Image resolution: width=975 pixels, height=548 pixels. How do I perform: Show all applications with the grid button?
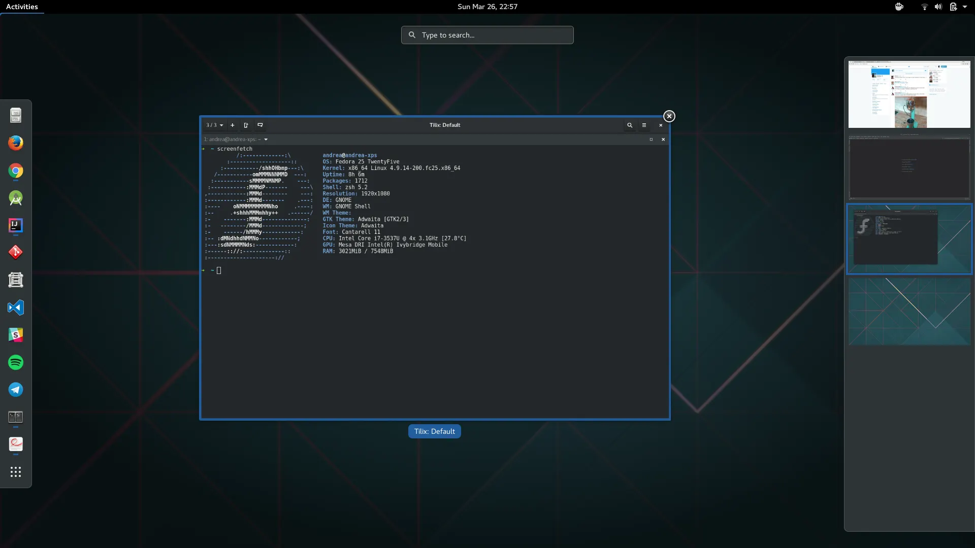(x=16, y=471)
